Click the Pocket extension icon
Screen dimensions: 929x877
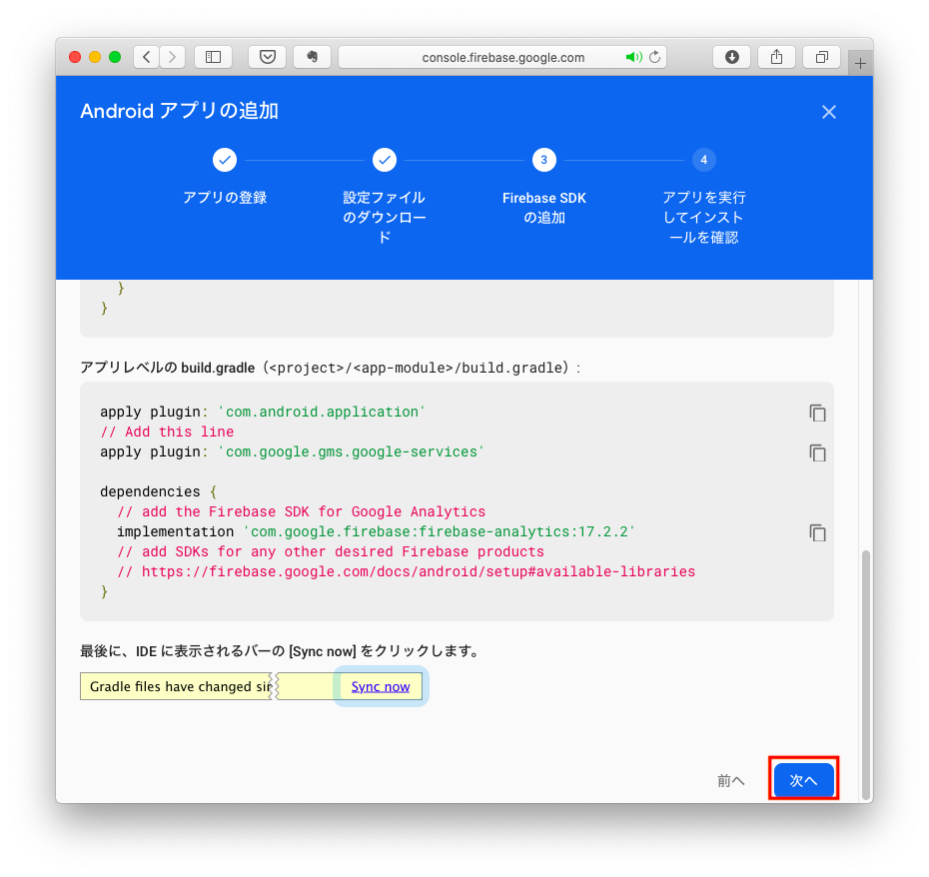(x=268, y=57)
